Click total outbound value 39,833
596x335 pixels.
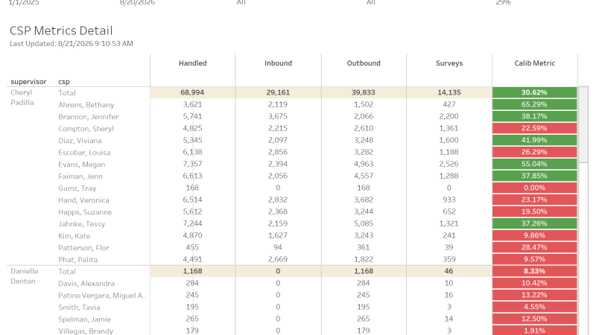(364, 92)
